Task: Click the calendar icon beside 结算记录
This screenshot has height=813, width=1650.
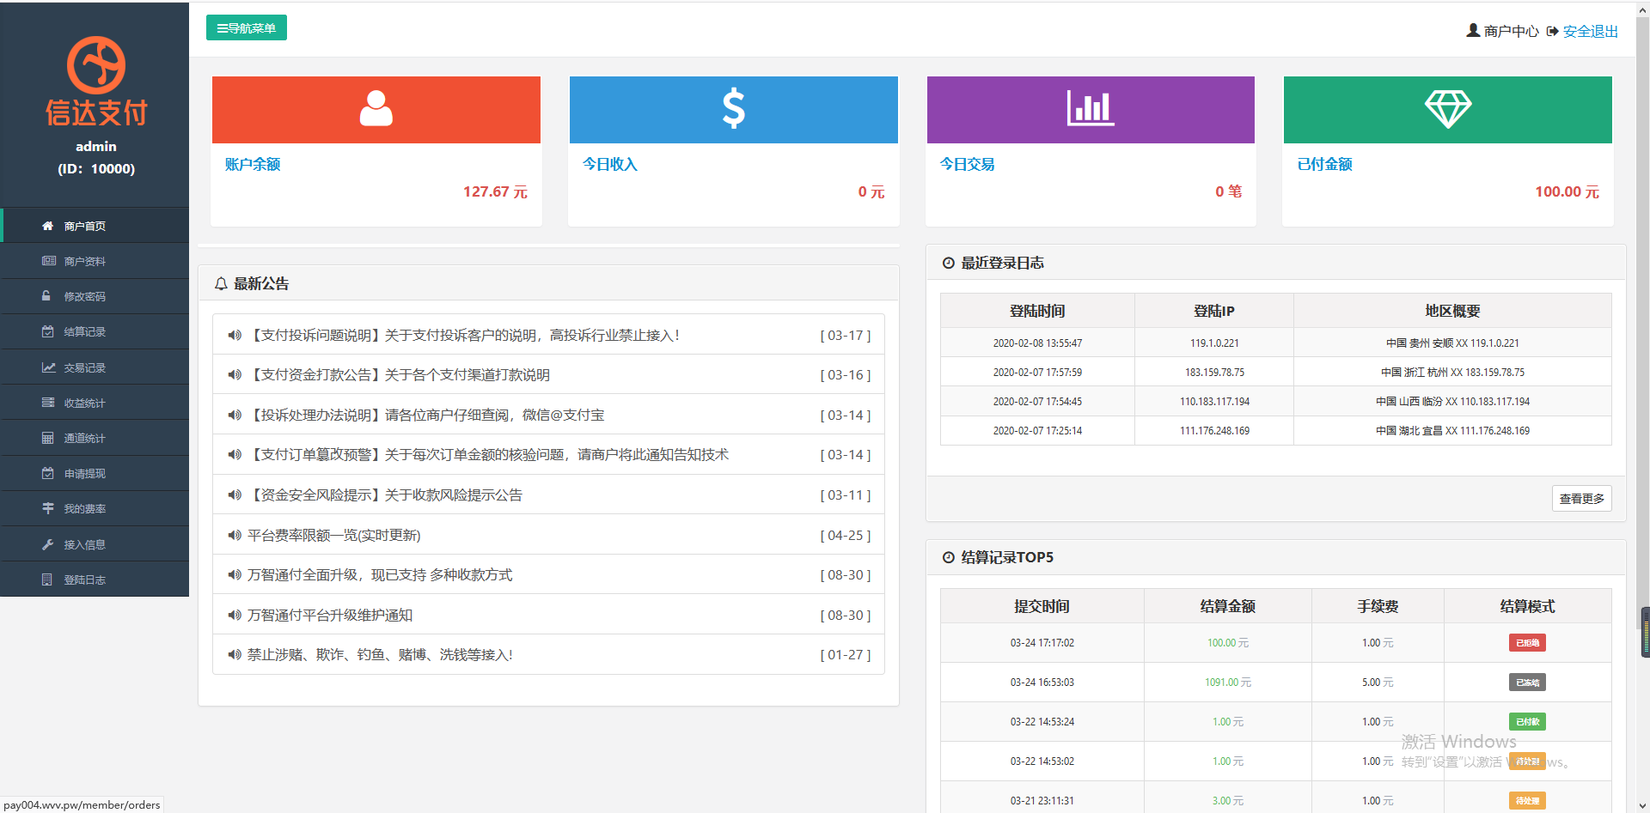Action: coord(48,331)
